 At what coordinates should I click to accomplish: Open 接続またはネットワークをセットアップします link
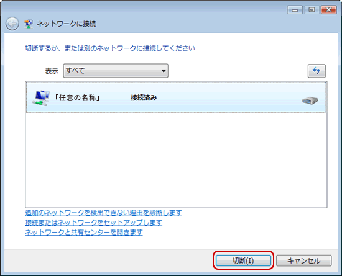[x=93, y=223]
